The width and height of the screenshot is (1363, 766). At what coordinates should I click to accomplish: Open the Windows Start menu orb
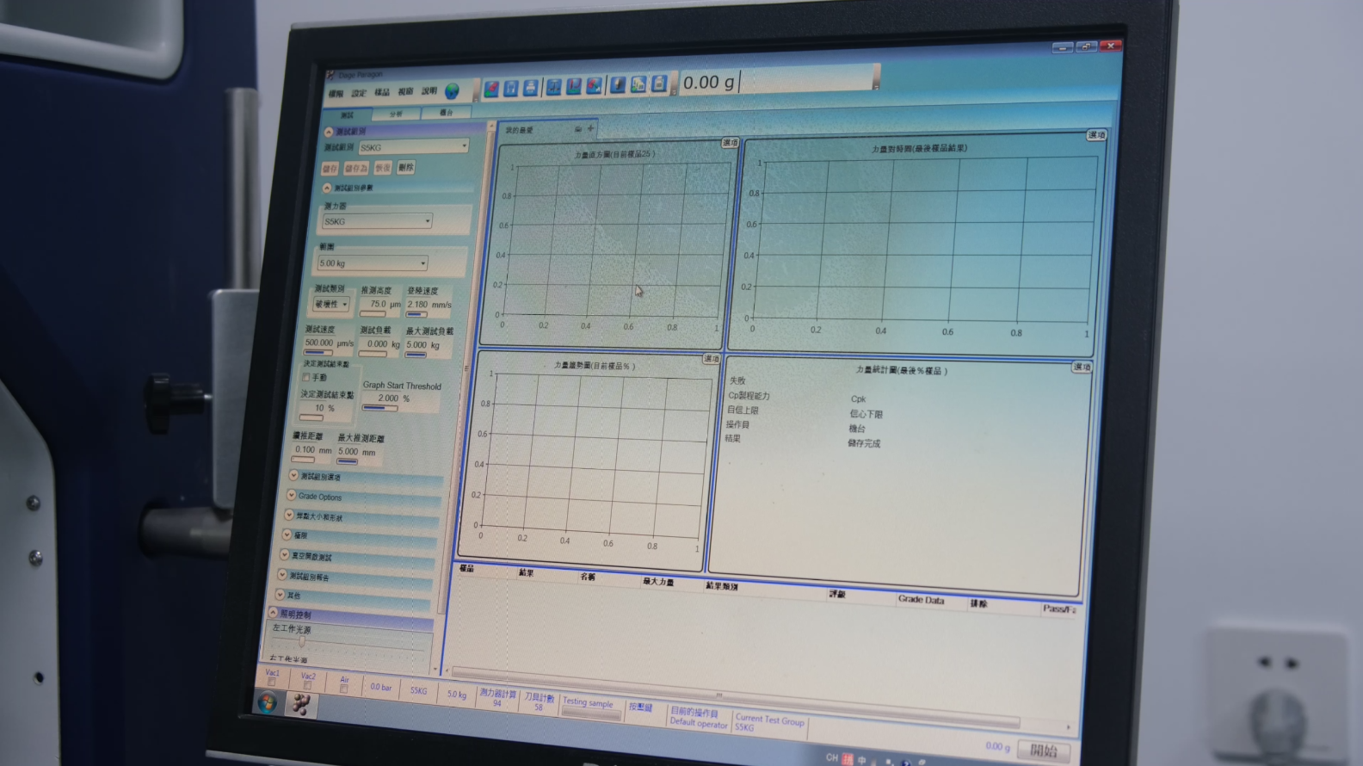tap(267, 703)
